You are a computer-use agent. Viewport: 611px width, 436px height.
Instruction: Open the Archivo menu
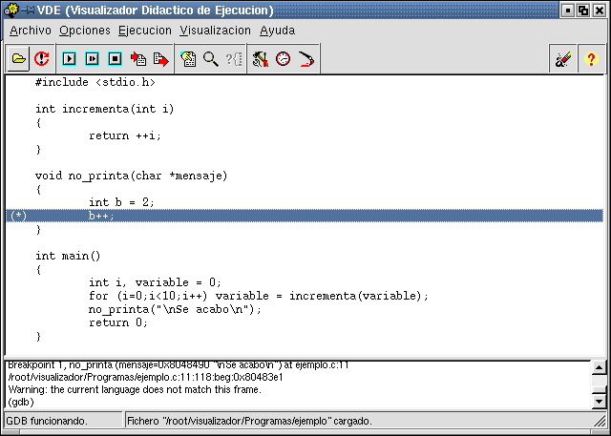[31, 31]
